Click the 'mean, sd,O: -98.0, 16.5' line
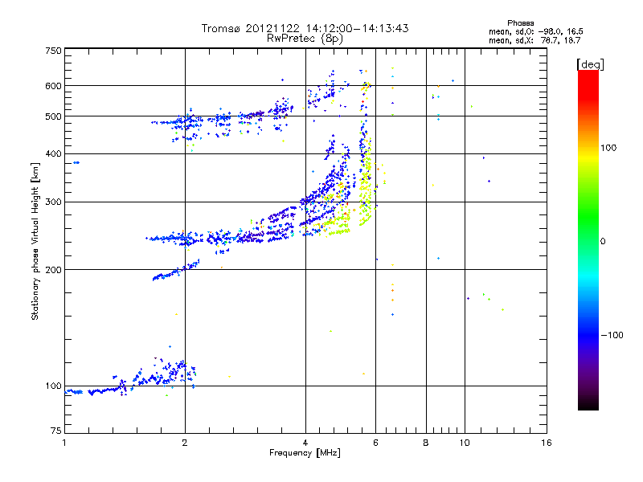Image resolution: width=643 pixels, height=482 pixels. pyautogui.click(x=535, y=31)
